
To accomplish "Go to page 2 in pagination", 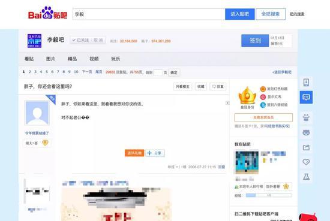I will [29, 72].
